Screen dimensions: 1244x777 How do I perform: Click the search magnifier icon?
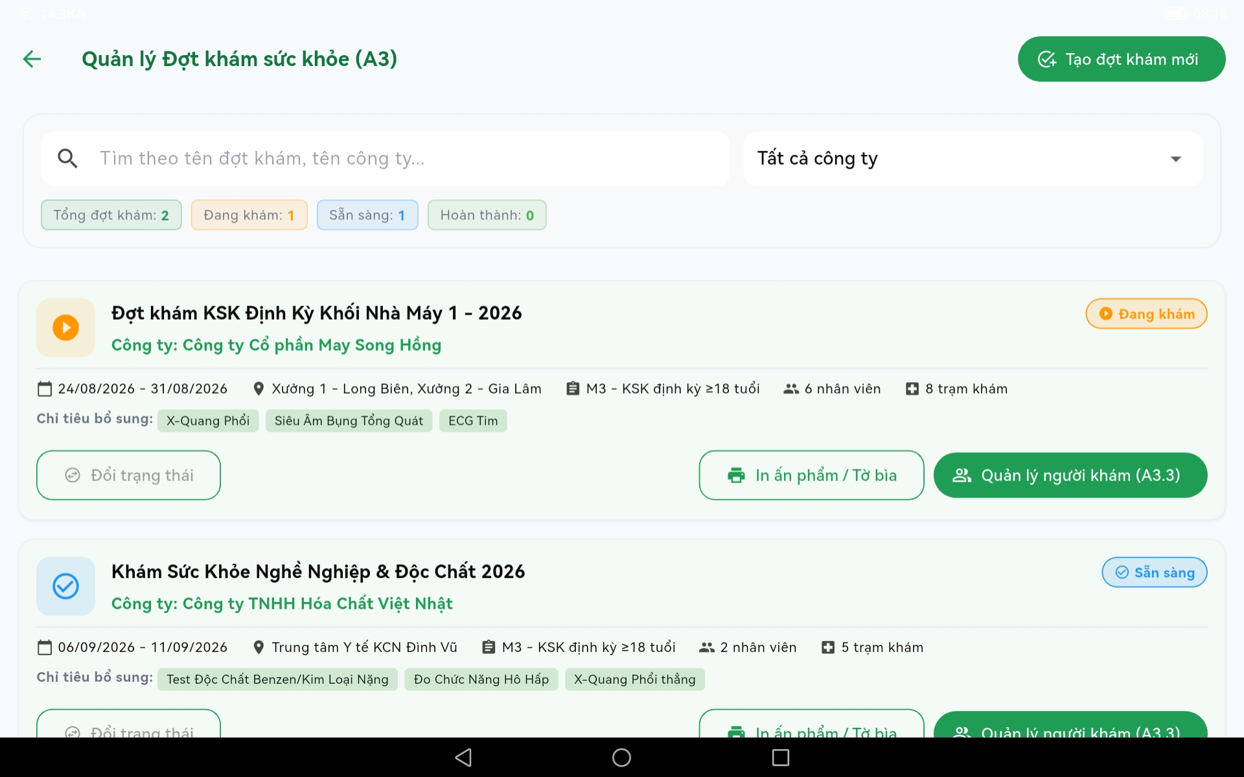click(67, 159)
